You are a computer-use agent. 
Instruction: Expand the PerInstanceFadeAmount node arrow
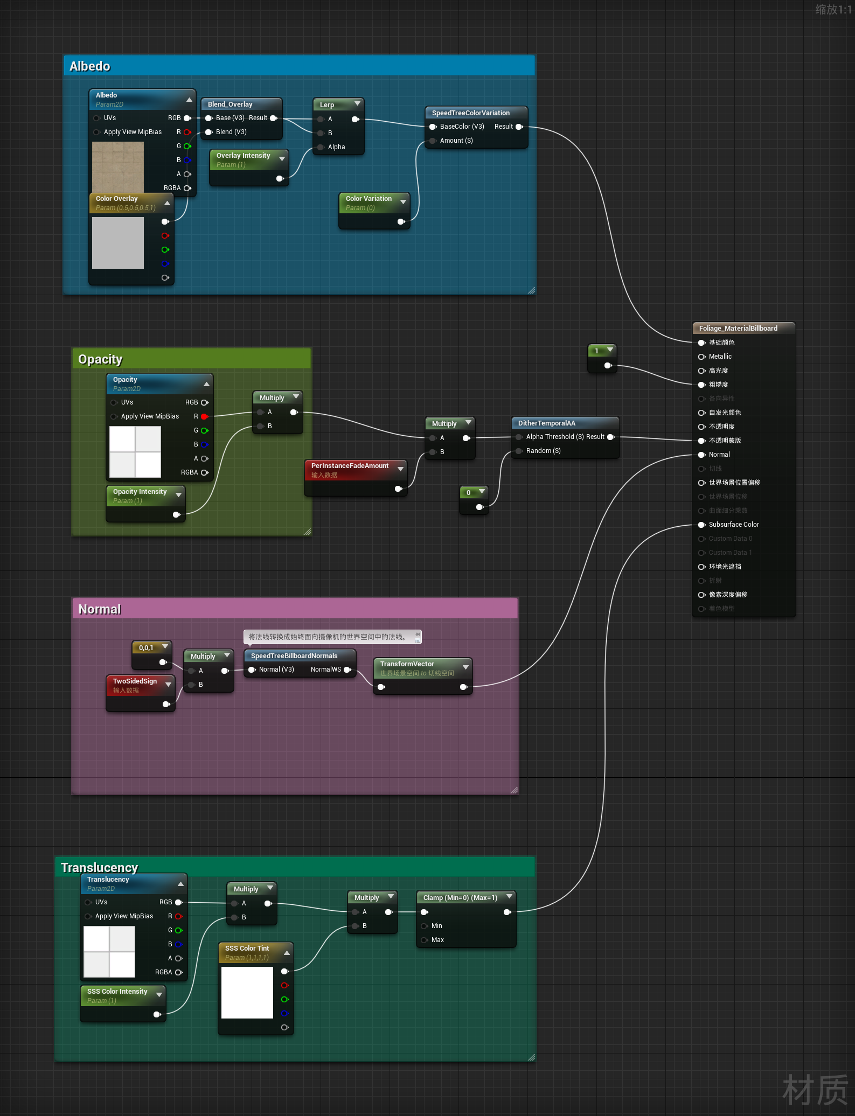pyautogui.click(x=400, y=469)
